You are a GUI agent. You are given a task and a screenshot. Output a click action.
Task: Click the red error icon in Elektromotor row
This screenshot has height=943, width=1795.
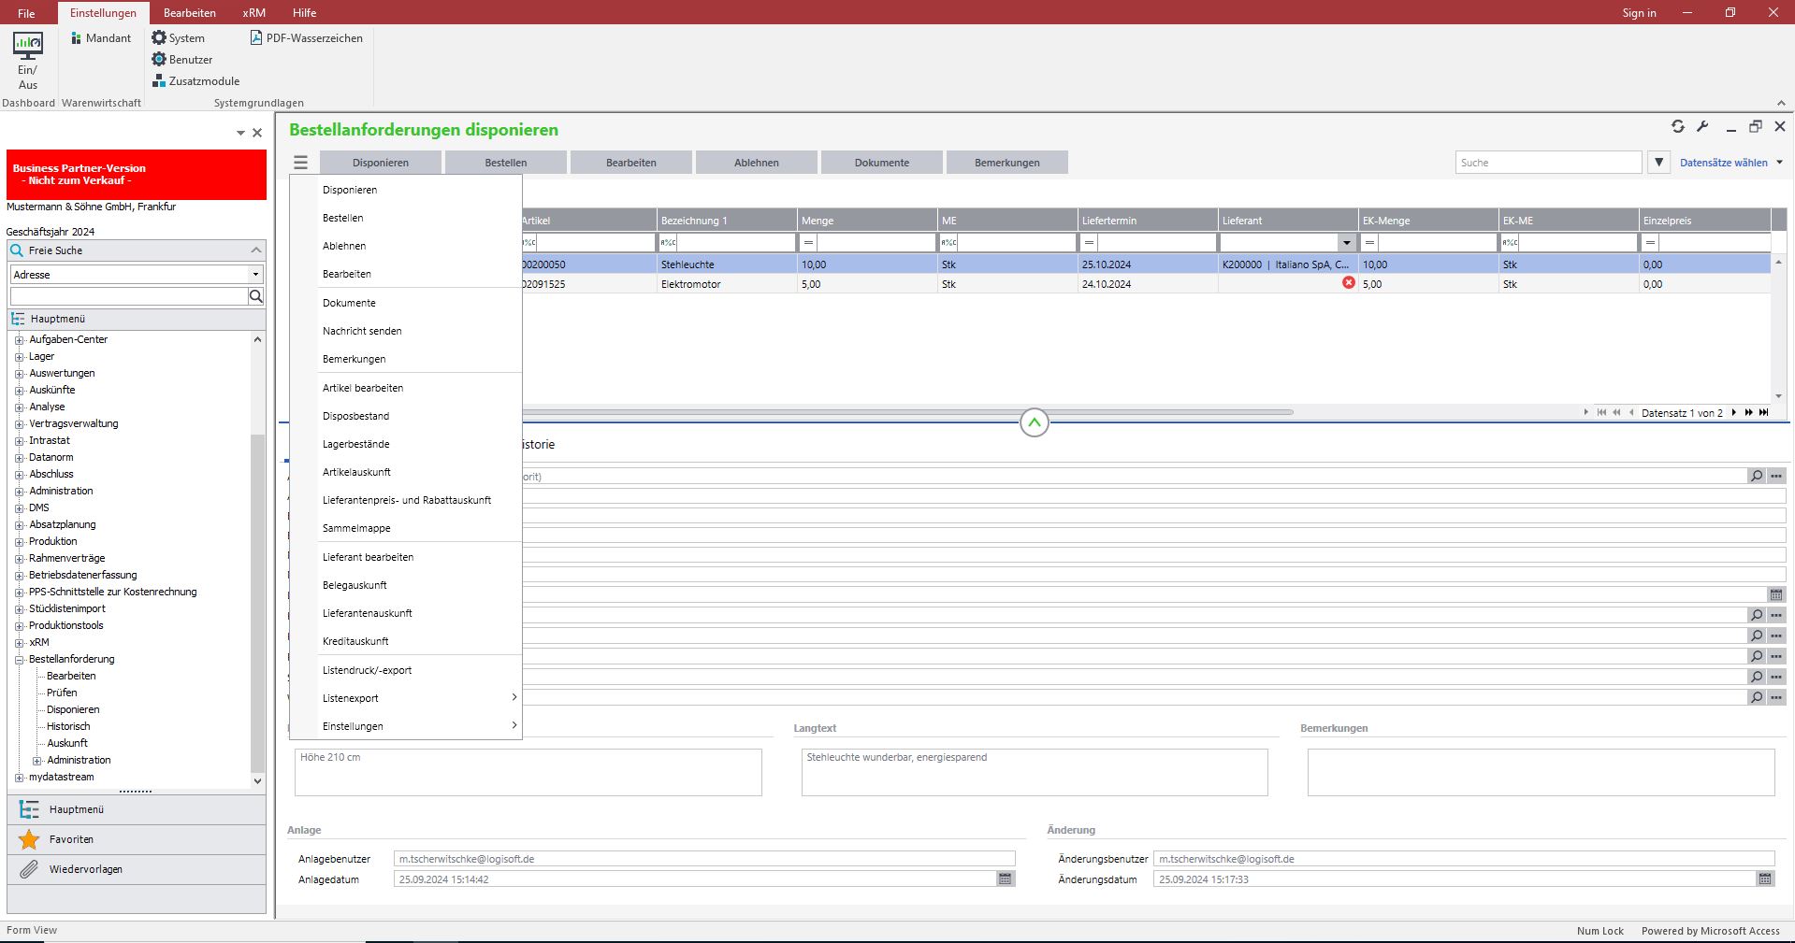coord(1349,282)
